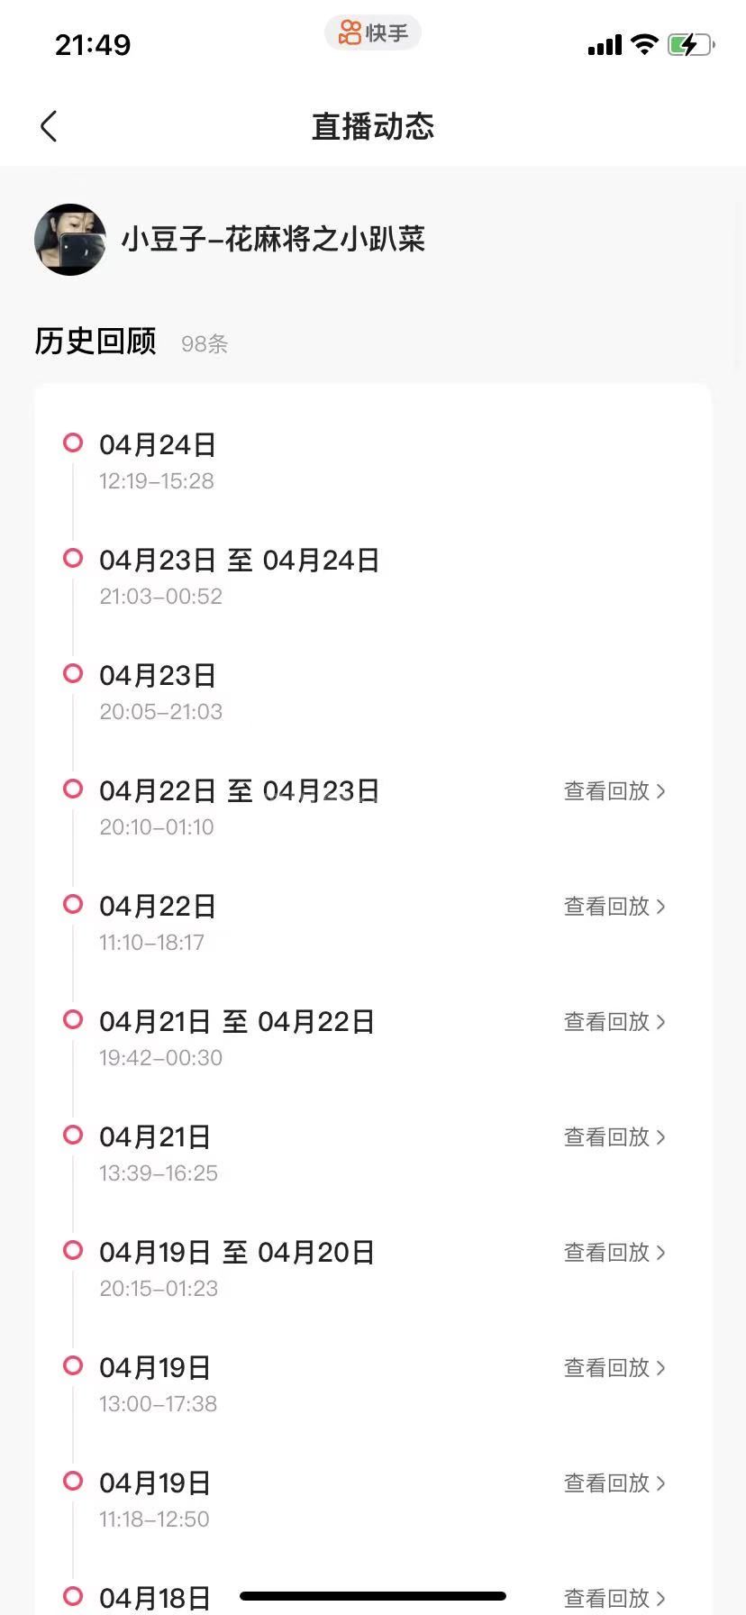Image resolution: width=746 pixels, height=1615 pixels.
Task: Tap the Kuaishou app pill at top
Action: [x=373, y=33]
